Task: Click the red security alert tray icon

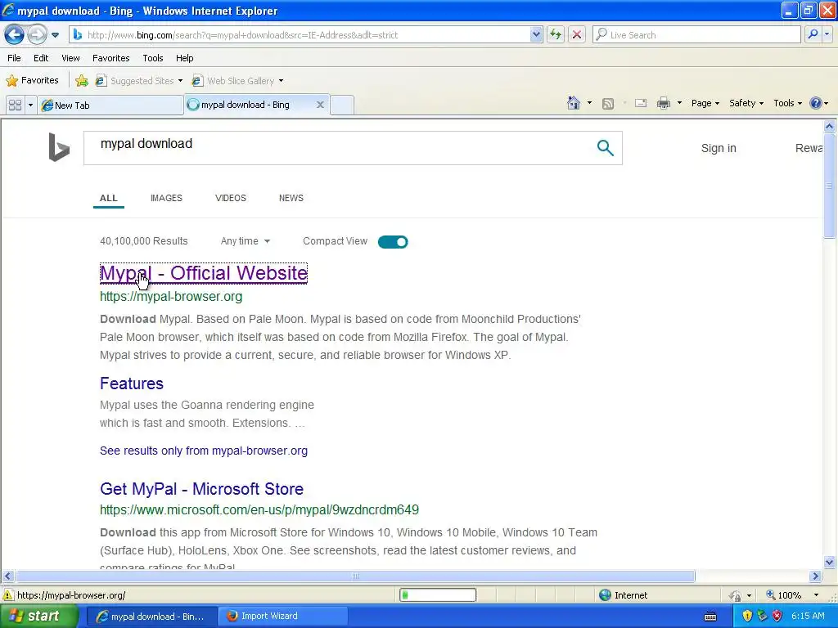Action: point(777,617)
